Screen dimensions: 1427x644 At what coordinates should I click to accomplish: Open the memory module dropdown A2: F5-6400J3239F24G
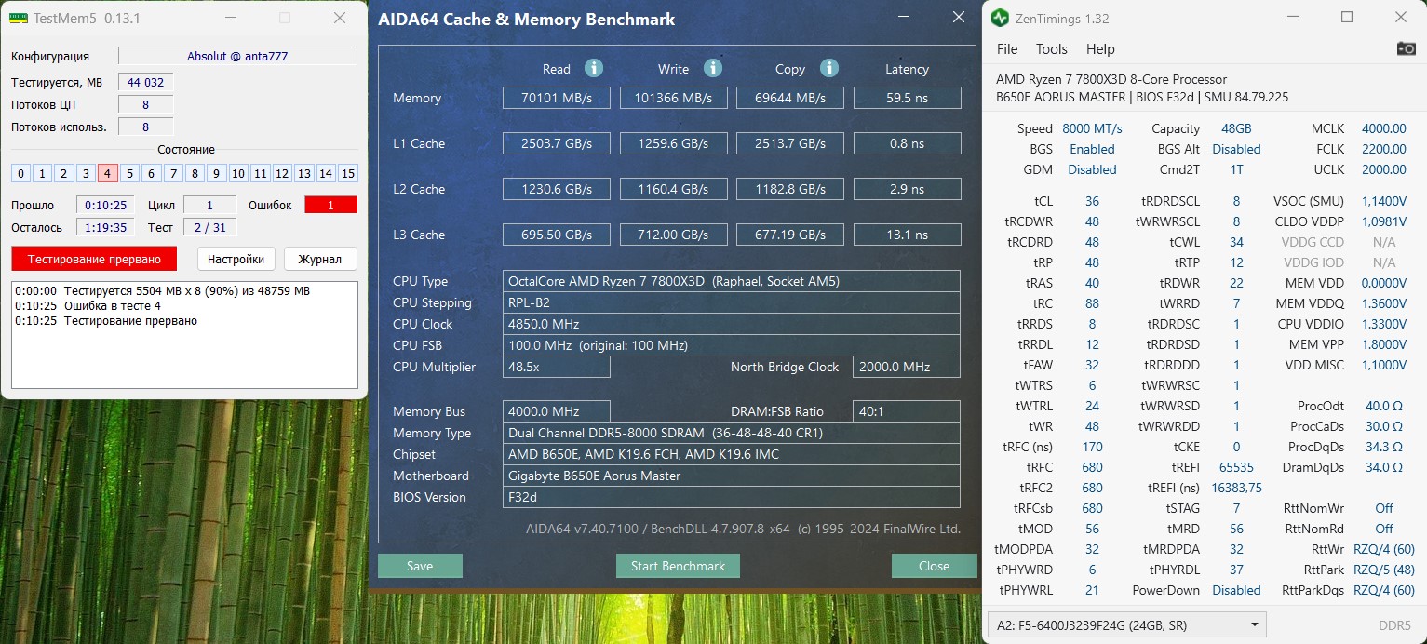pyautogui.click(x=1127, y=624)
